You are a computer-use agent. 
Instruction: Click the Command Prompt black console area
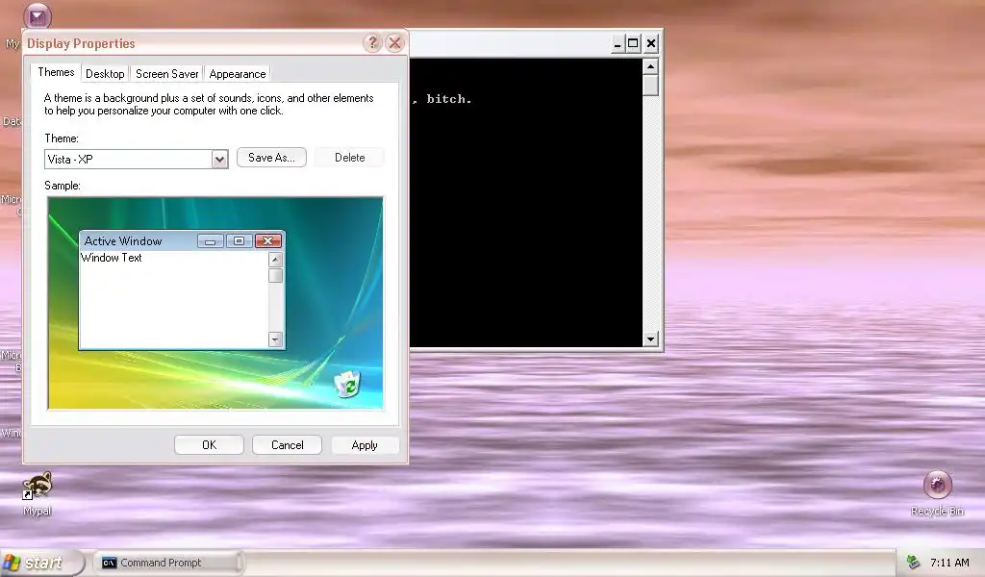coord(526,202)
